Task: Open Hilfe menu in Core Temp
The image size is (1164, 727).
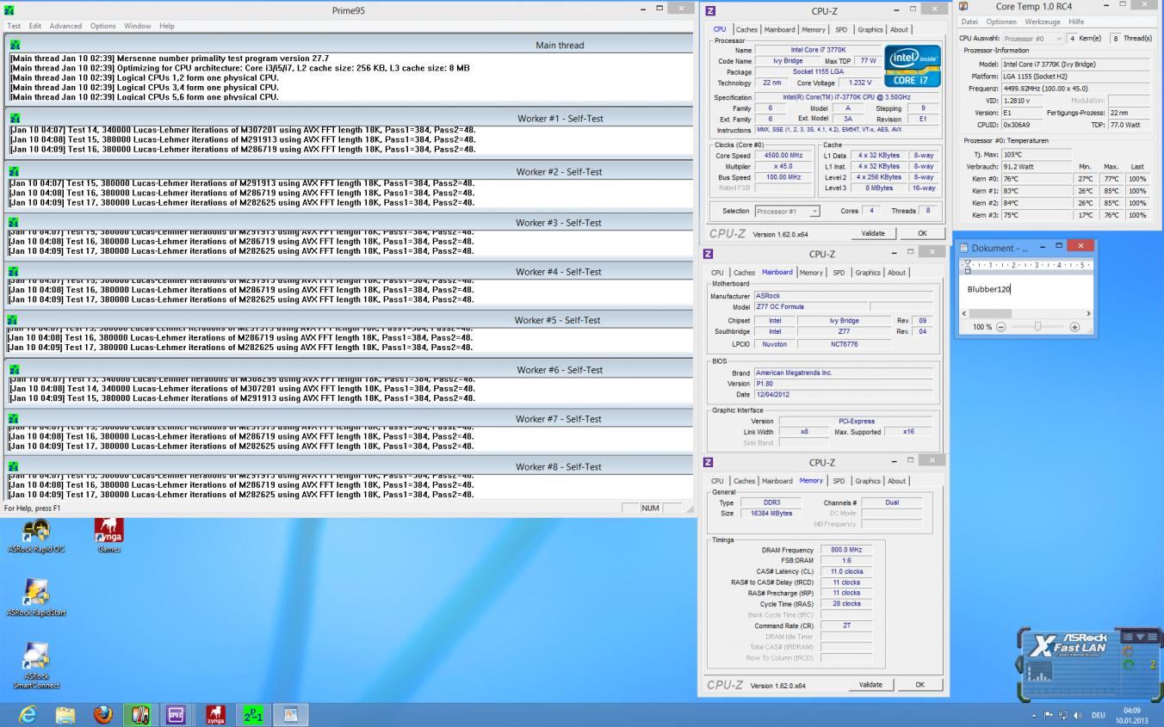Action: [x=1076, y=22]
